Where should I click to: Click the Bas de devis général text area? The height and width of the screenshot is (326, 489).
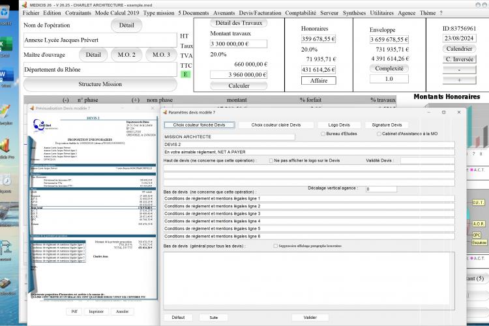(x=309, y=281)
